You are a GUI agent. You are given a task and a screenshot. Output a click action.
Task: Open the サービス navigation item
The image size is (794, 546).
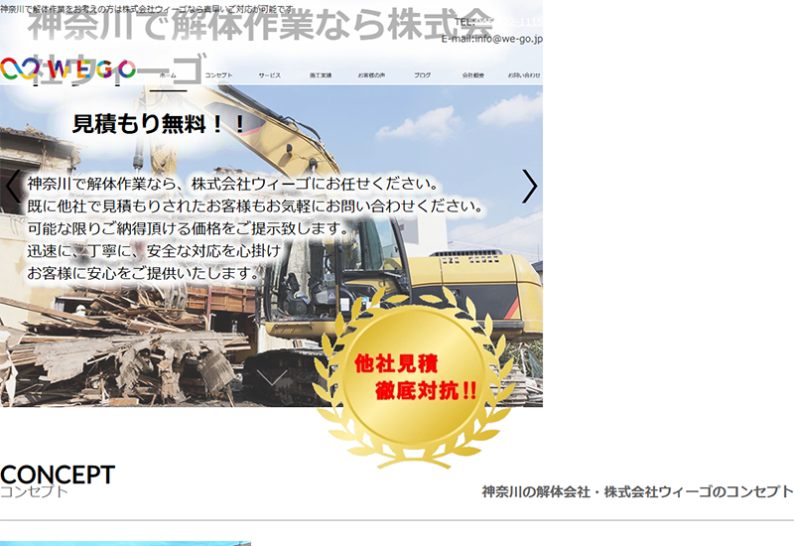269,75
